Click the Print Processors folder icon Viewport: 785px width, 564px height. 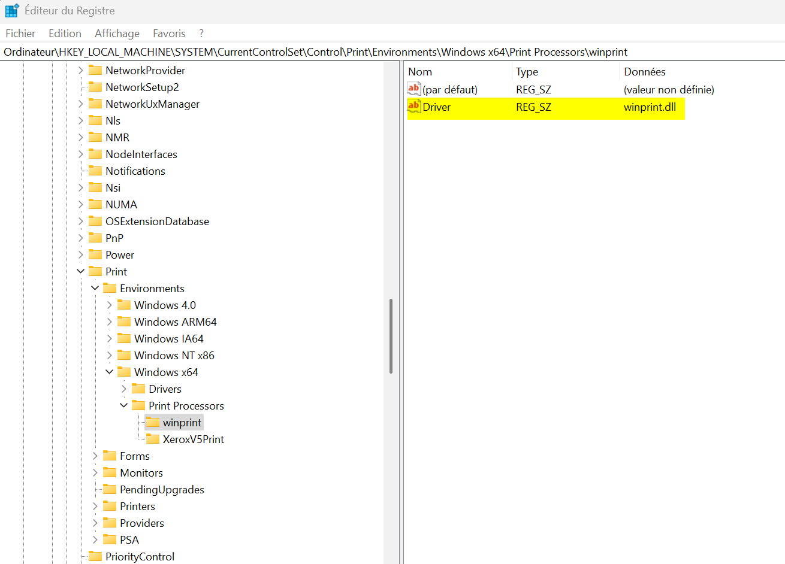click(138, 405)
